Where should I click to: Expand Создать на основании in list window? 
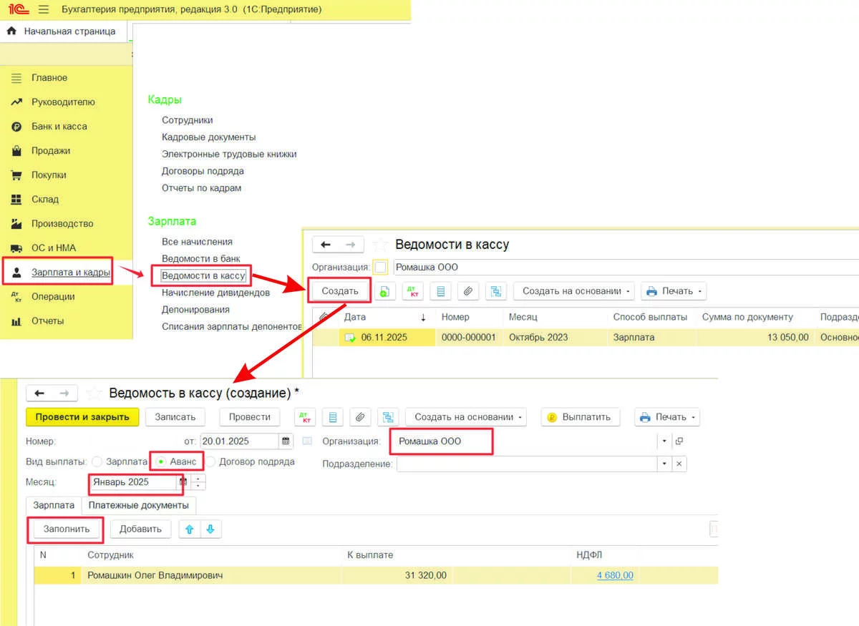574,291
